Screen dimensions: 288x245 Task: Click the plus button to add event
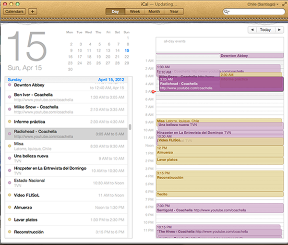click(33, 11)
